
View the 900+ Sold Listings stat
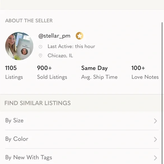(x=52, y=72)
